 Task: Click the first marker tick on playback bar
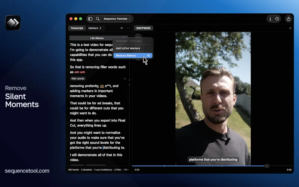coord(164,166)
